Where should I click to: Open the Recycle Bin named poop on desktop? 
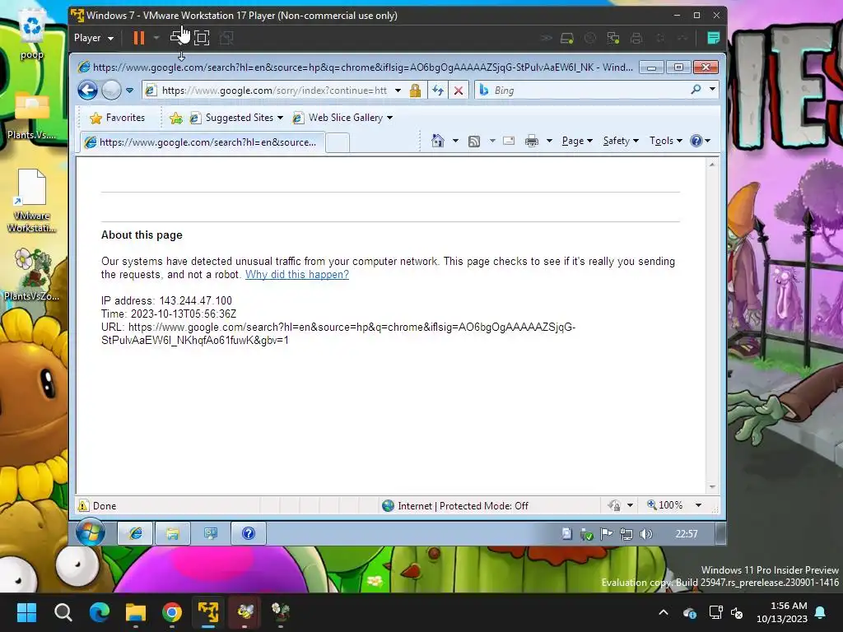coord(32,35)
